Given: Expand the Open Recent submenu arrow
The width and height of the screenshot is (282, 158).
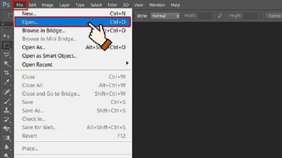Looking at the screenshot, I should [127, 63].
